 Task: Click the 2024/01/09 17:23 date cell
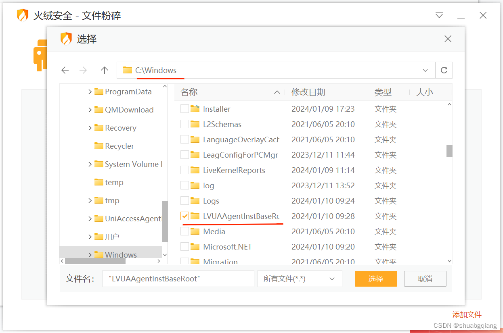(323, 109)
